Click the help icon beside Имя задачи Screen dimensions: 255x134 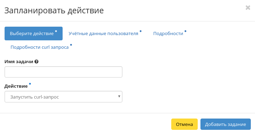[x=37, y=62]
